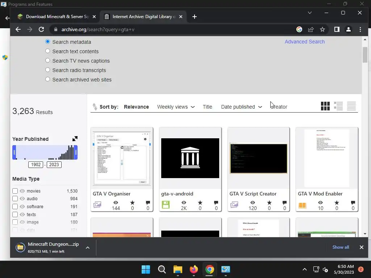
Task: Close the downloads bar
Action: 361,247
